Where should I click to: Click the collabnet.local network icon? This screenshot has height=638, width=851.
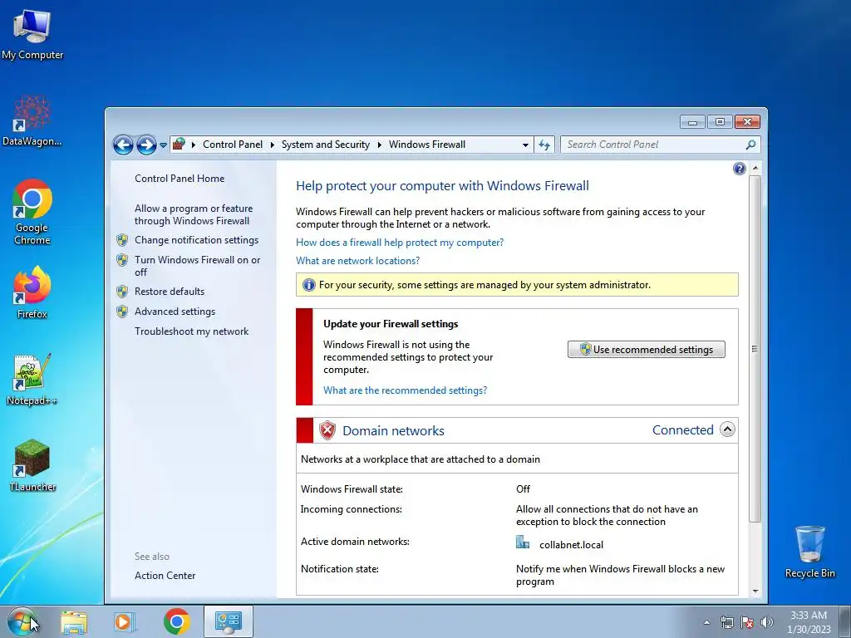pyautogui.click(x=523, y=542)
